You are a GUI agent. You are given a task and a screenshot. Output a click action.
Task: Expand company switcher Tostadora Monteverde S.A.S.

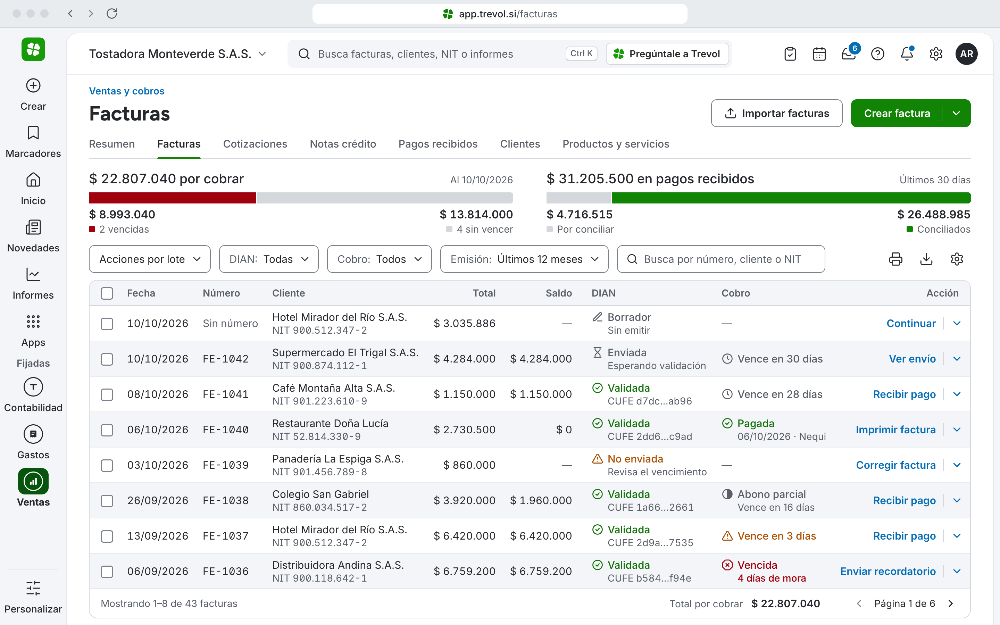178,54
